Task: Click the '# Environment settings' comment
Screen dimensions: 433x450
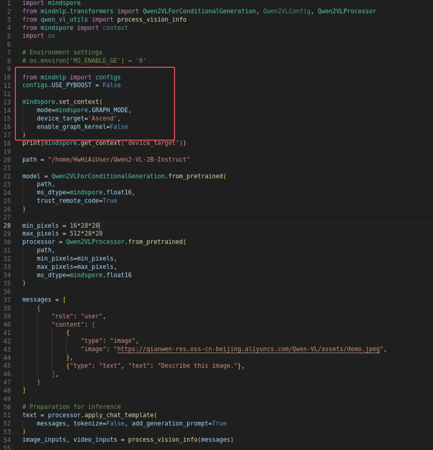Action: [62, 52]
